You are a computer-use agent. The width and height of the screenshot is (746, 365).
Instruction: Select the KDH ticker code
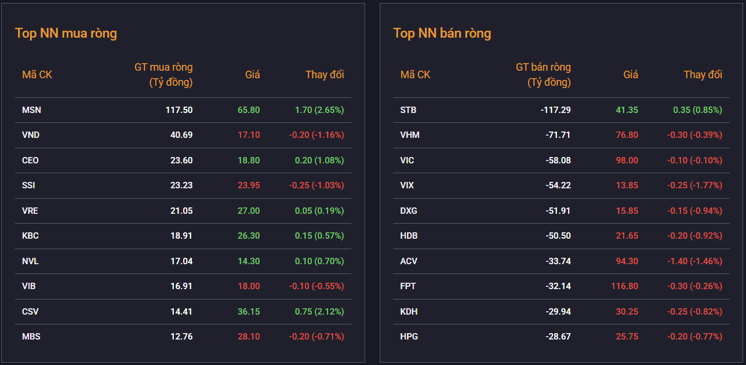coord(409,312)
